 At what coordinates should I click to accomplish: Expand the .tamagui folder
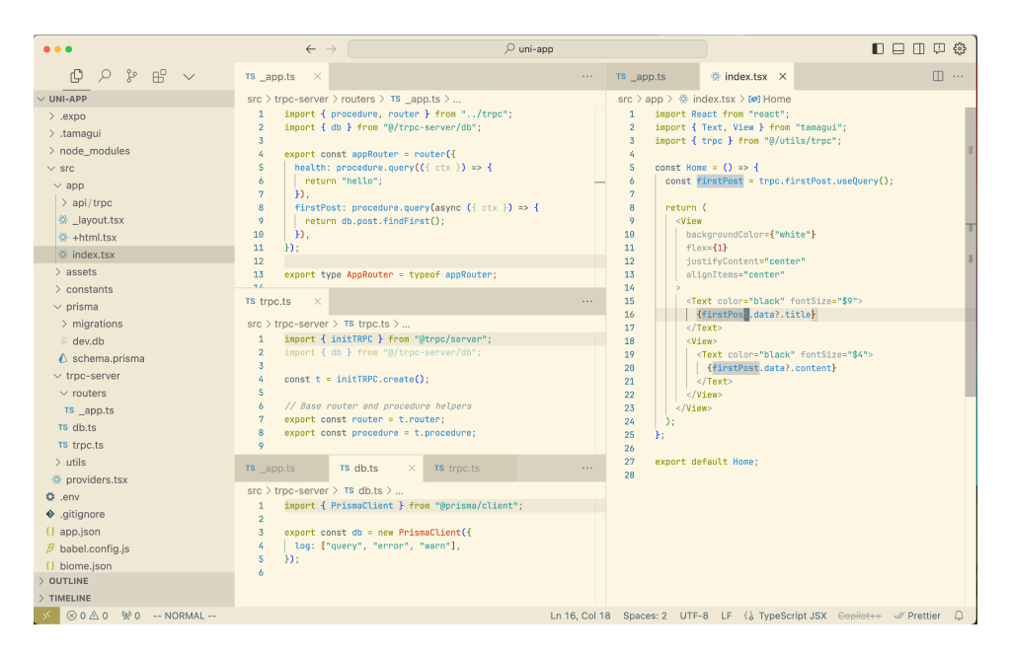click(x=134, y=133)
